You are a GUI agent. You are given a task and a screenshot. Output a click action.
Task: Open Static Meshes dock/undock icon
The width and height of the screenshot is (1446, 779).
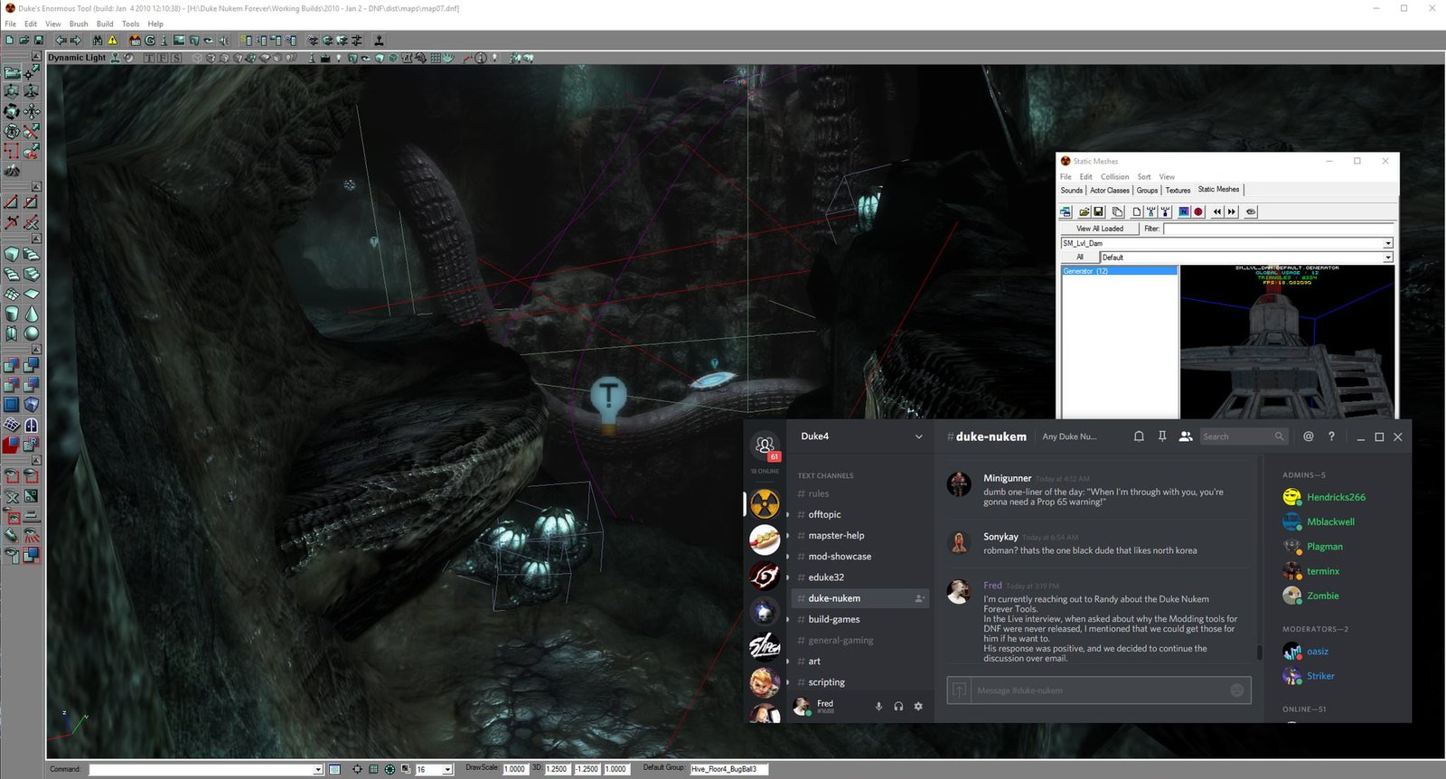pos(1066,211)
